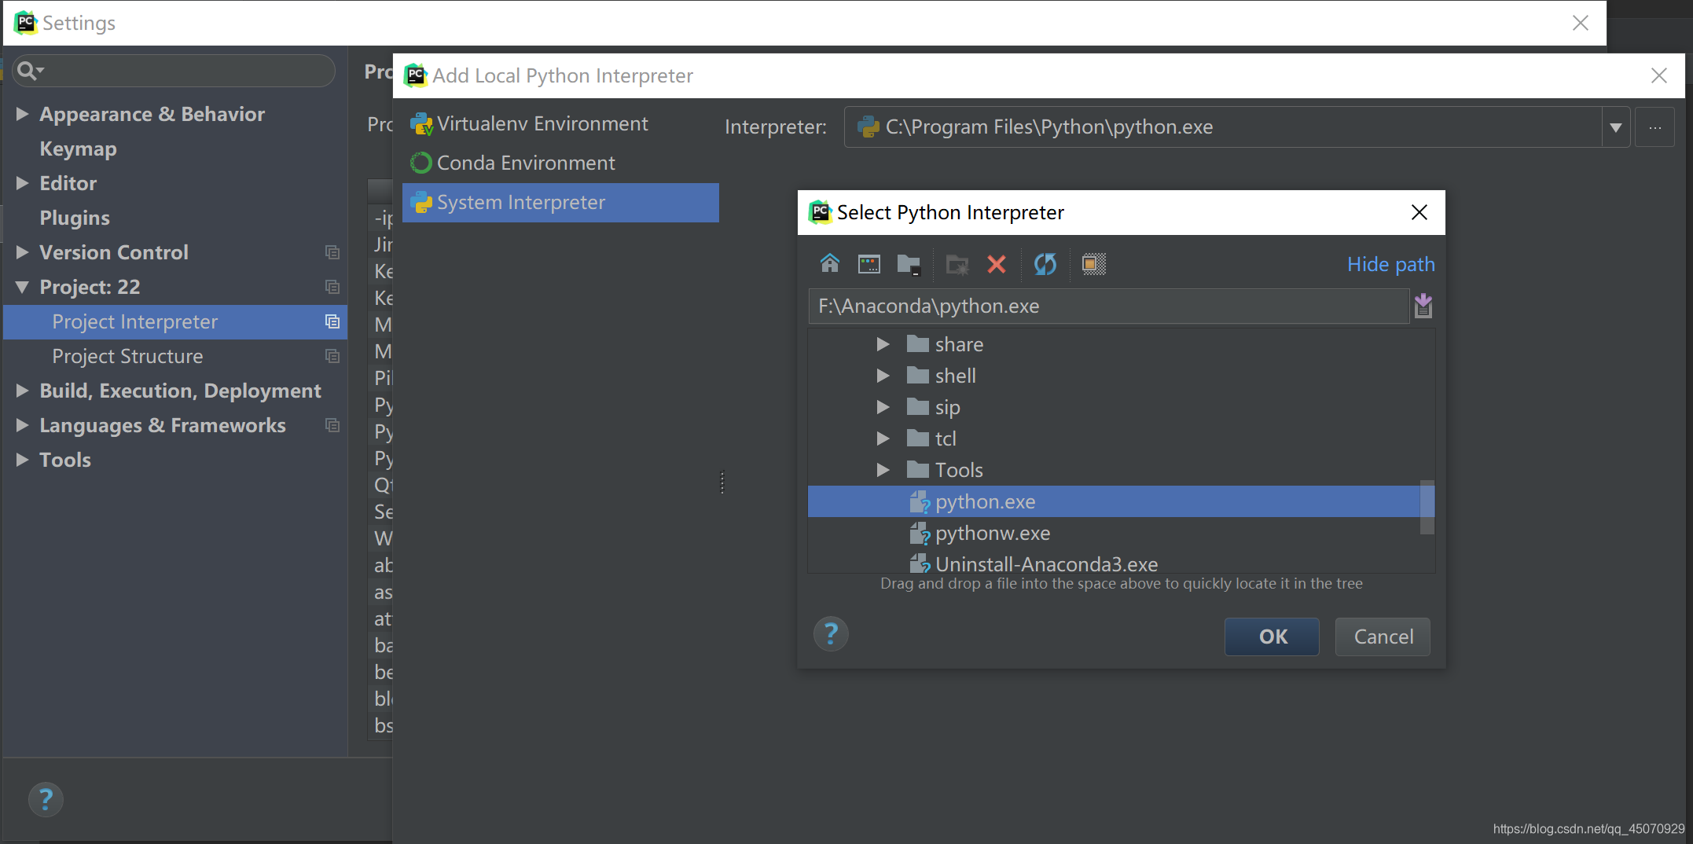Viewport: 1693px width, 844px height.
Task: Click the New Folder toolbar icon
Action: tap(957, 265)
